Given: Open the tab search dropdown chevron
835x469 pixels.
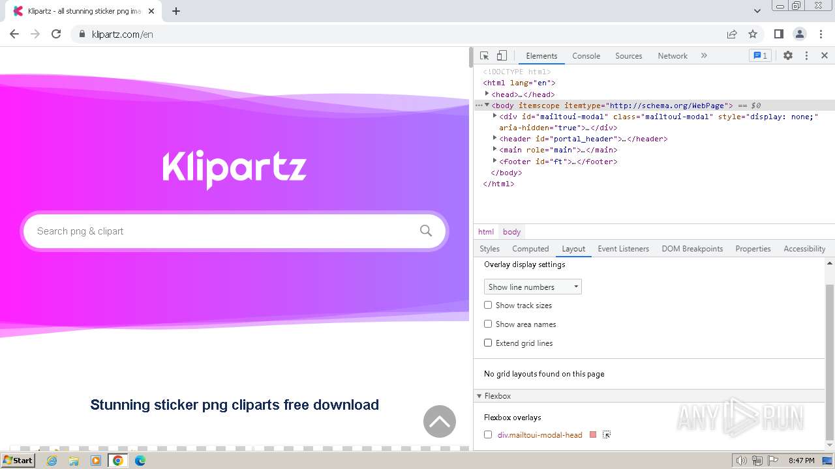Looking at the screenshot, I should point(757,11).
